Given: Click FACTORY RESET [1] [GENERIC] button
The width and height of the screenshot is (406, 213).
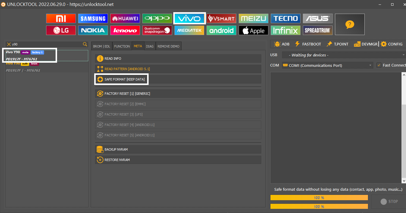Looking at the screenshot, I should pos(178,94).
